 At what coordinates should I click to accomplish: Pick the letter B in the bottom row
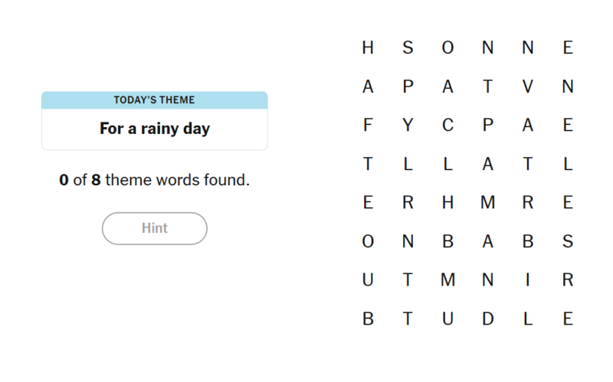coord(368,319)
